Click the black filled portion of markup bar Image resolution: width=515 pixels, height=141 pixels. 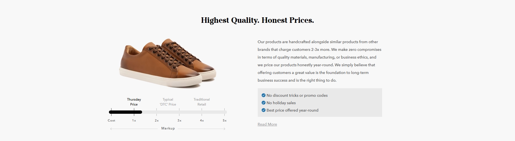125,112
